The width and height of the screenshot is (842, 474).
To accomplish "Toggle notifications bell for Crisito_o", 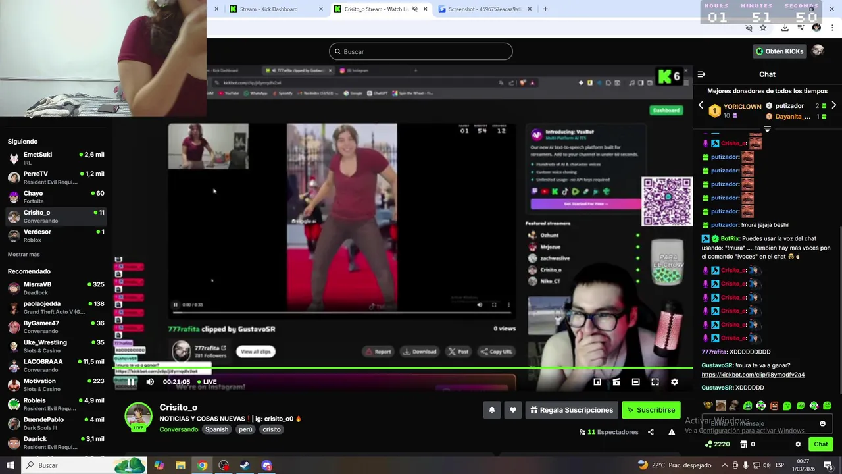I will 491,410.
